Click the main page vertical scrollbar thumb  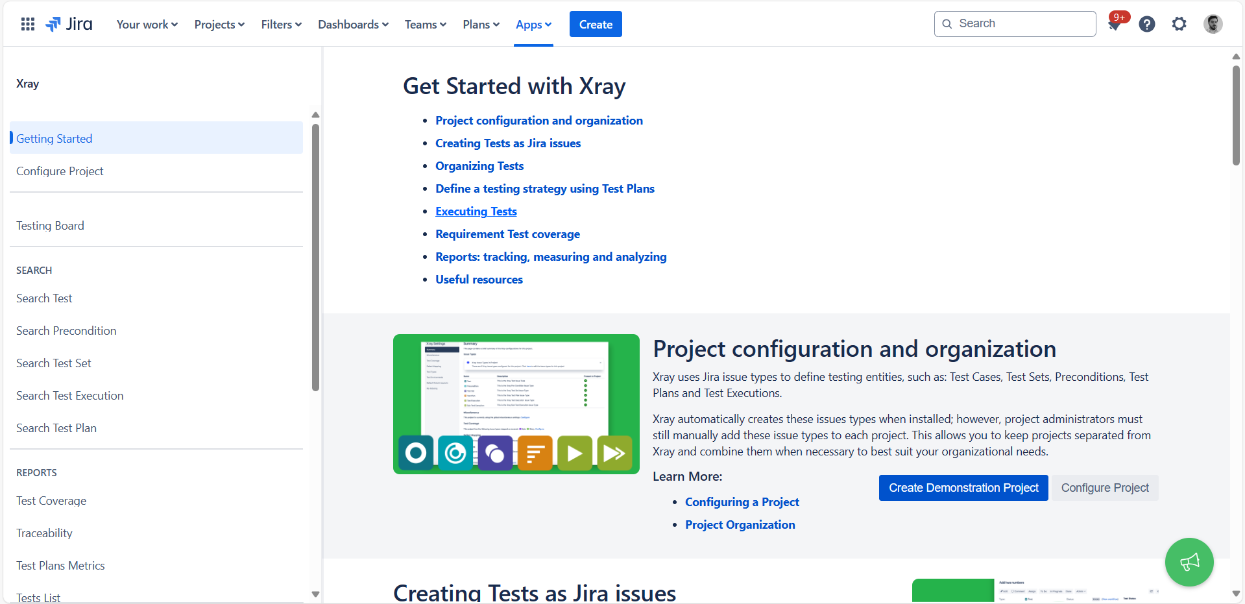[1236, 115]
